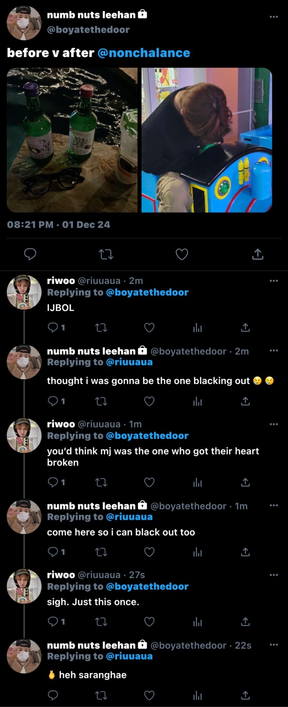Retweet the main before v after tweet
288x707 pixels.
[106, 254]
